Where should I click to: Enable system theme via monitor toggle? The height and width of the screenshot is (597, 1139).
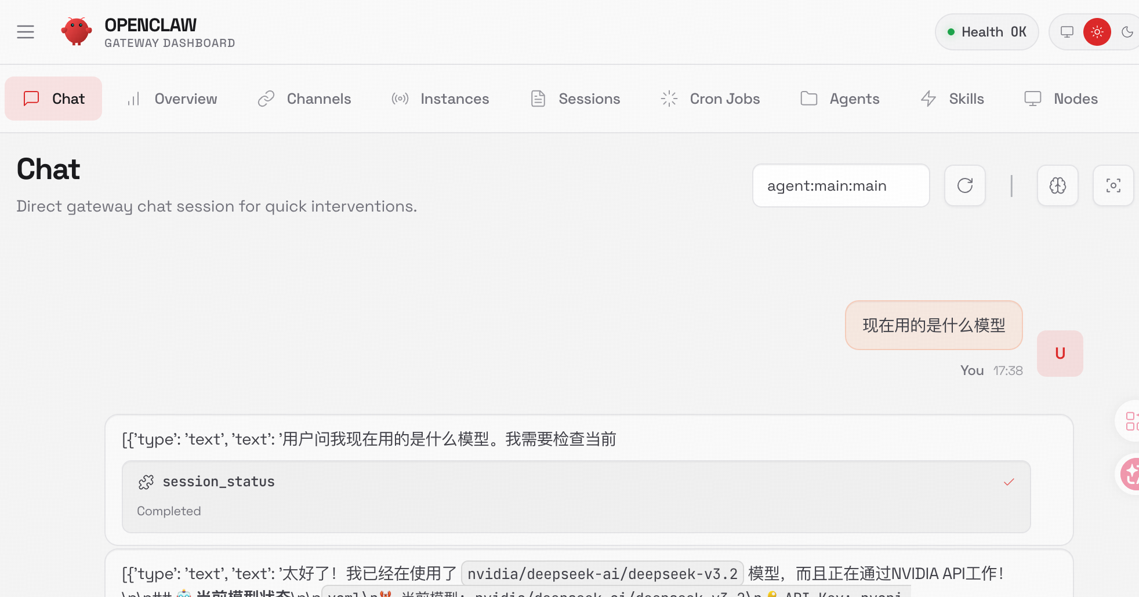1067,32
